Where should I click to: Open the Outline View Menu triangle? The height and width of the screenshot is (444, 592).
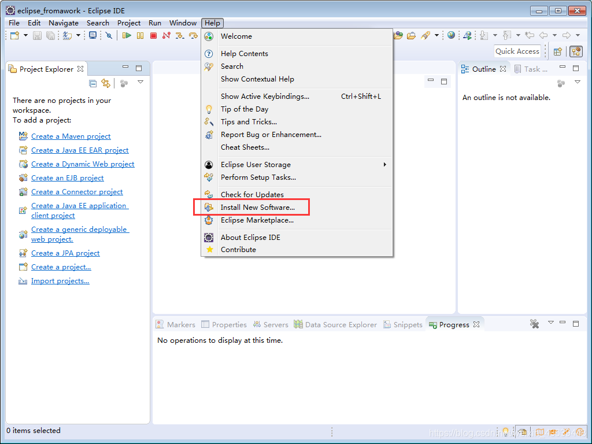[x=578, y=82]
